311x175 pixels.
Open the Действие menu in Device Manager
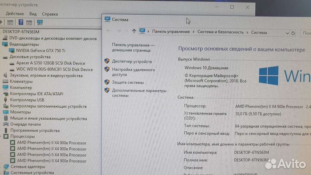click(15, 14)
